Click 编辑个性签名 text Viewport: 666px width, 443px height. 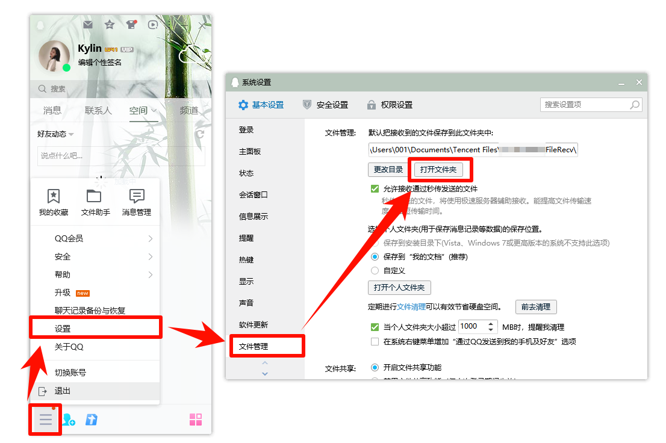pos(100,63)
